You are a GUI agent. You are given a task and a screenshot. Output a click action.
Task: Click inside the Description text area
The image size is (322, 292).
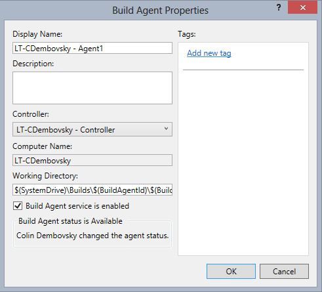(92, 88)
